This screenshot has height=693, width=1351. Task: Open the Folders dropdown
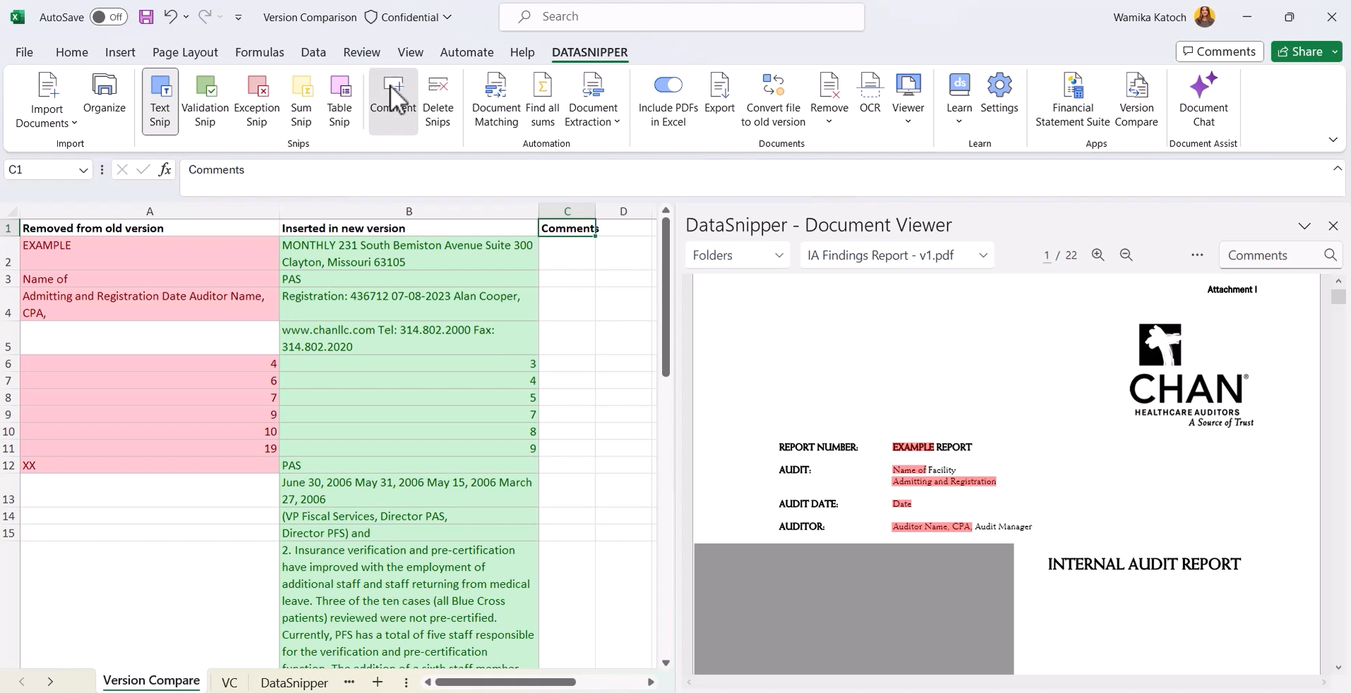click(738, 254)
